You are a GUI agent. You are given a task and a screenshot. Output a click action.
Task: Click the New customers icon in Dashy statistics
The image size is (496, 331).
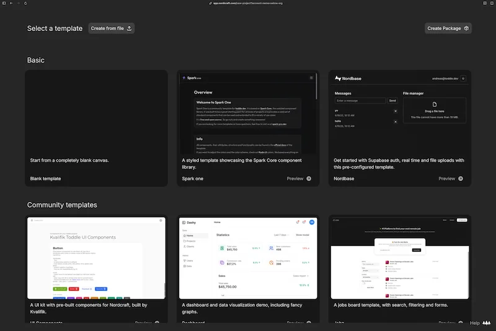pos(271,248)
